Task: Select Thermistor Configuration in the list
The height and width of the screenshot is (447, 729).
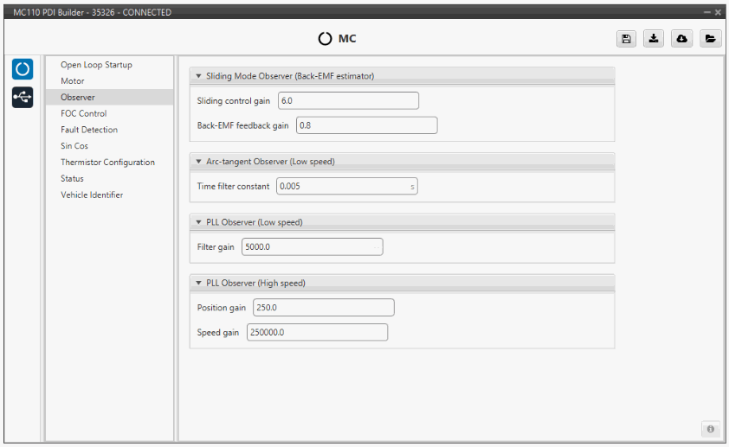Action: click(107, 163)
